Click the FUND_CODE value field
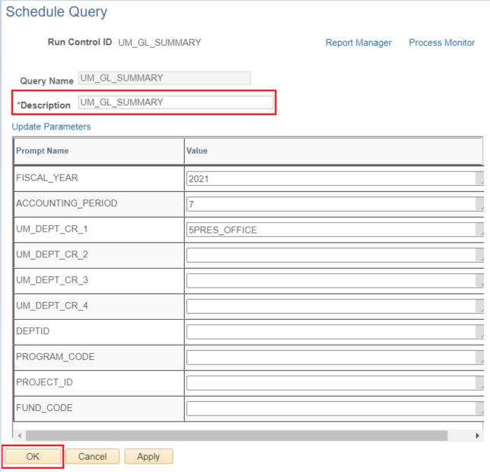 (335, 409)
